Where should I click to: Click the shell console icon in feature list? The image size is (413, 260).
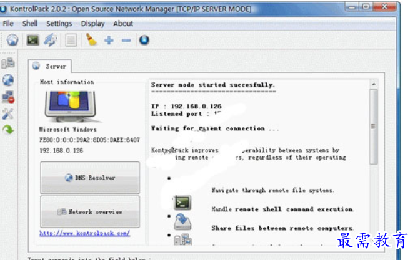coord(182,203)
